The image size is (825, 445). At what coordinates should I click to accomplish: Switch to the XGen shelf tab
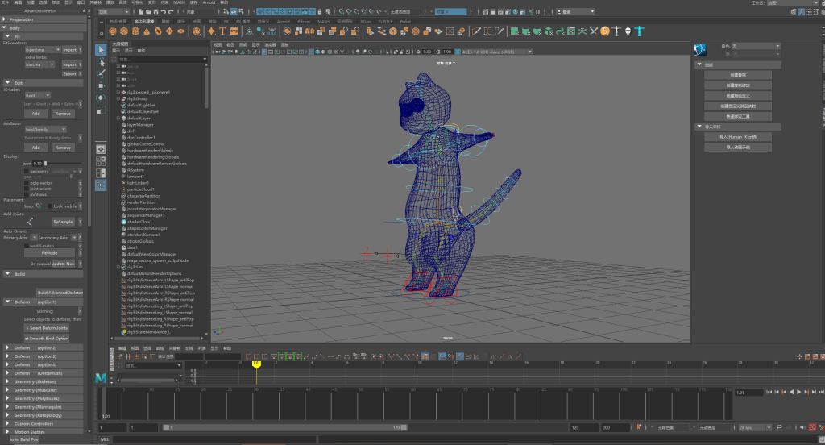click(365, 21)
